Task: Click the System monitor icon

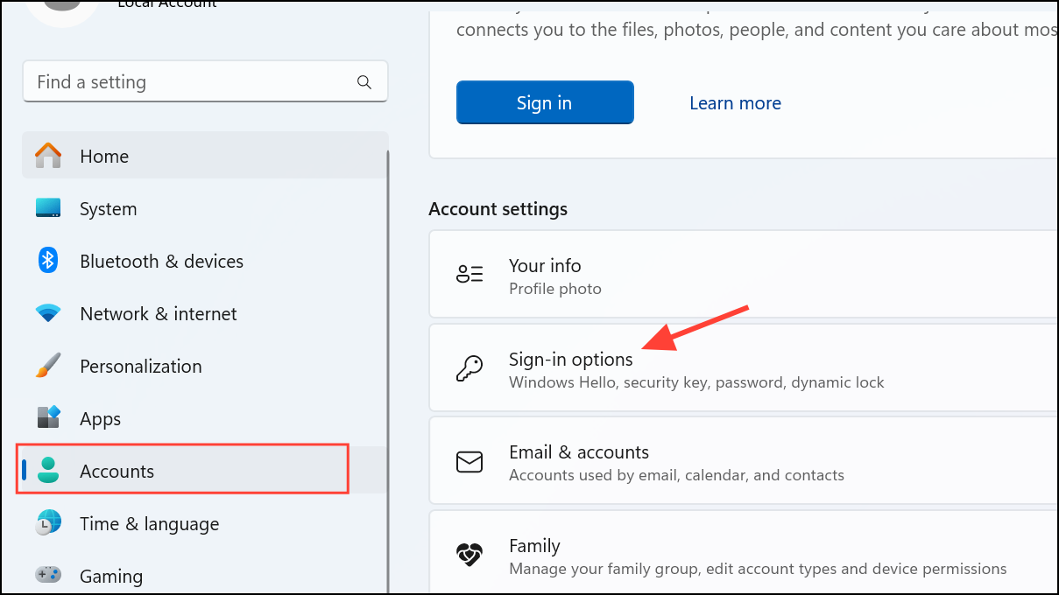Action: click(x=48, y=208)
